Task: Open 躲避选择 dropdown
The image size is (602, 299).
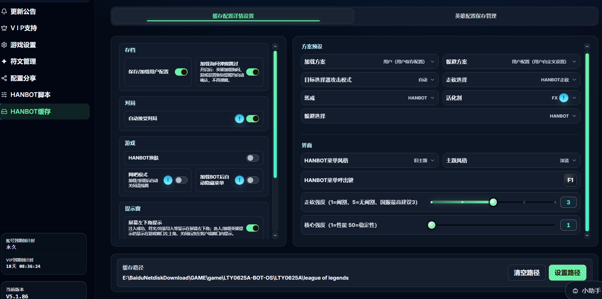Action: [441, 116]
